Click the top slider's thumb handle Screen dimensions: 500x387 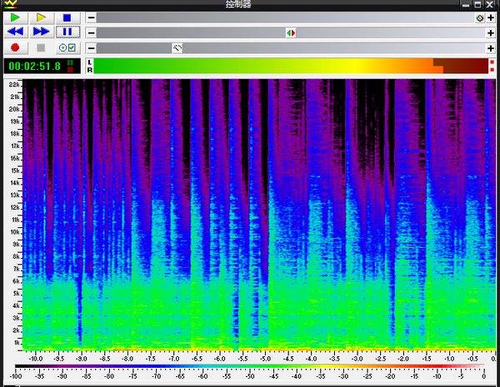(480, 17)
